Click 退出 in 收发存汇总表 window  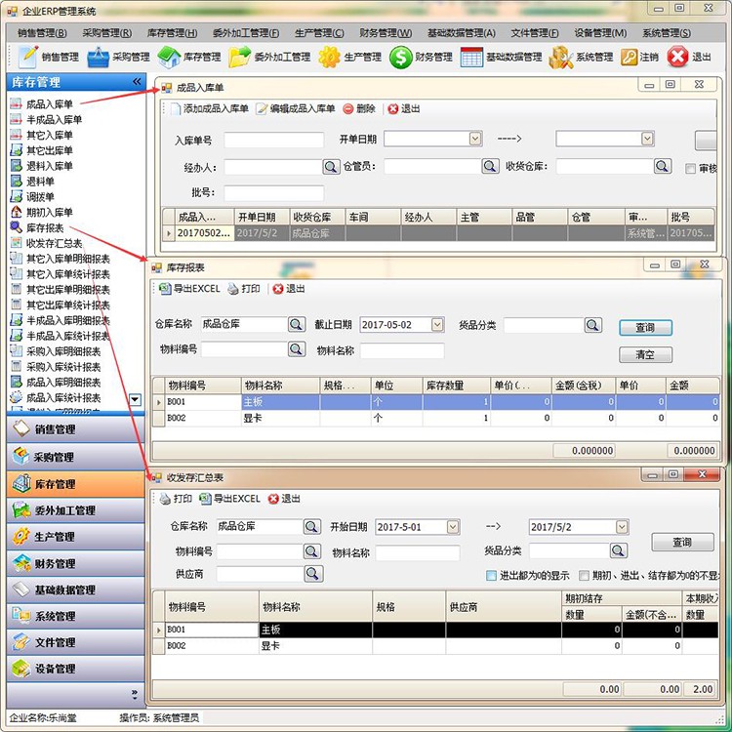pos(284,499)
